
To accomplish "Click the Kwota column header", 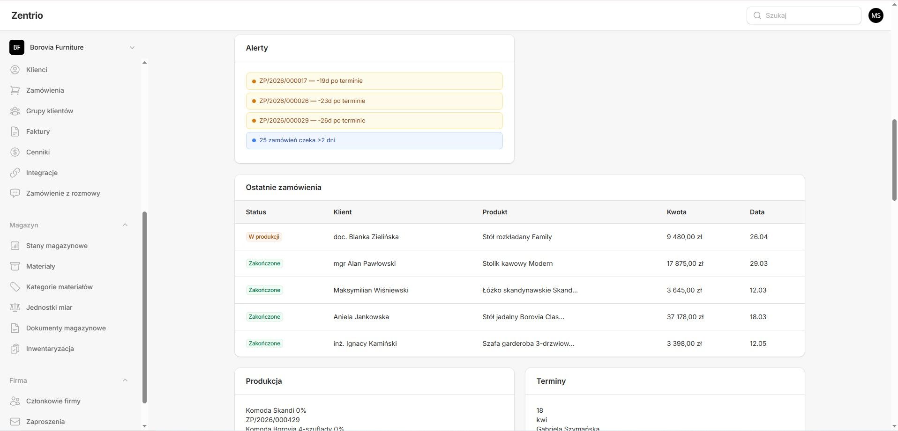I will (x=676, y=212).
